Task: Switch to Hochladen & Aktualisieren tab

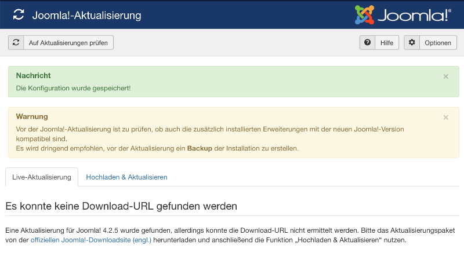Action: [x=126, y=177]
